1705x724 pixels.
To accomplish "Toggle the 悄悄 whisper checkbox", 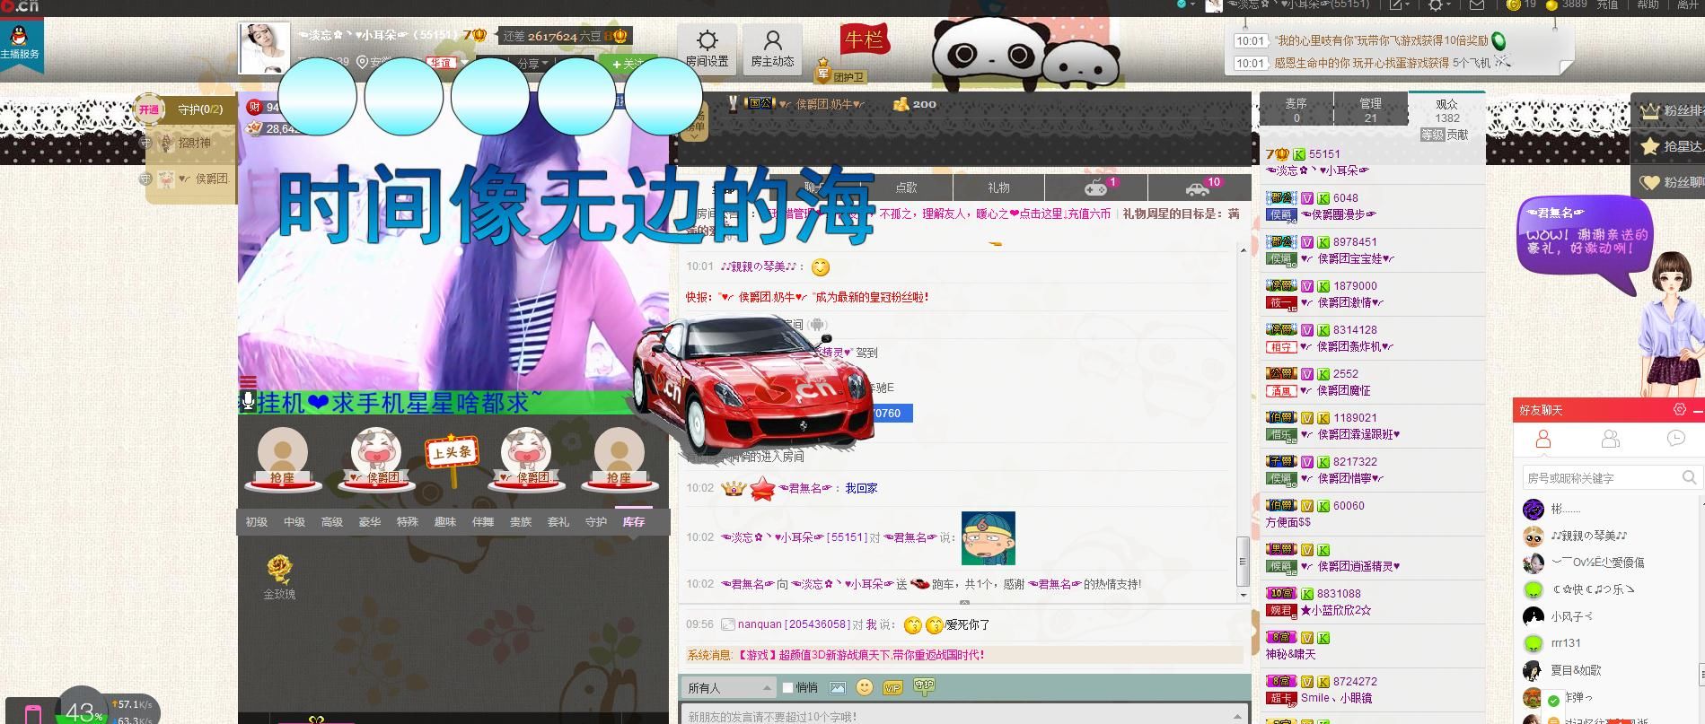I will pos(787,687).
